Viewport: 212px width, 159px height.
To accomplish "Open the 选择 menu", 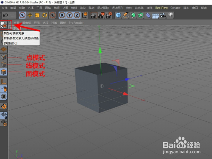I will coord(31,8).
